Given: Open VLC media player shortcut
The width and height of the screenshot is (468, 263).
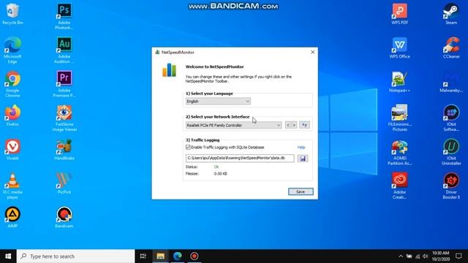Looking at the screenshot, I should pos(12,186).
